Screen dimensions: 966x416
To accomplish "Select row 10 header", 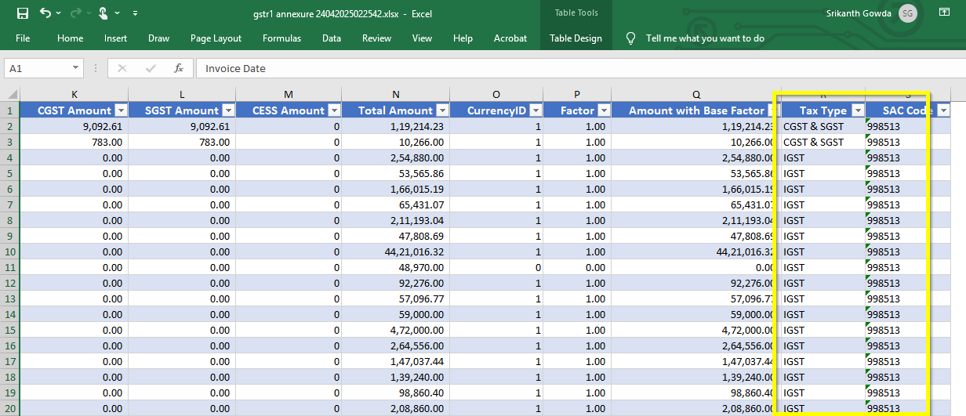I will coord(9,251).
